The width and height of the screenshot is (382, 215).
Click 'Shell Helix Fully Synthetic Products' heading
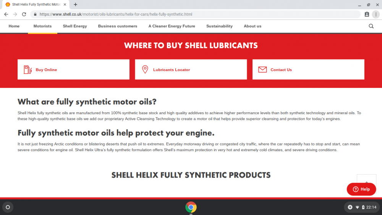191,175
